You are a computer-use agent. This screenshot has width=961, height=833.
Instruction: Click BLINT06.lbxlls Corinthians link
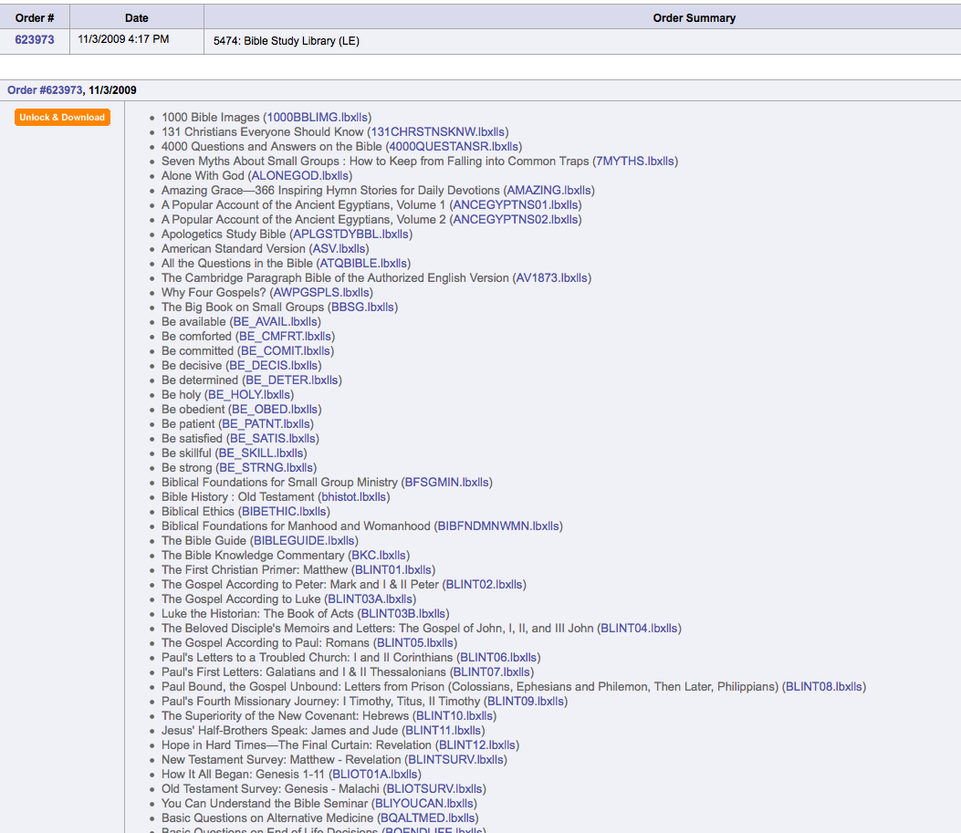pyautogui.click(x=498, y=658)
